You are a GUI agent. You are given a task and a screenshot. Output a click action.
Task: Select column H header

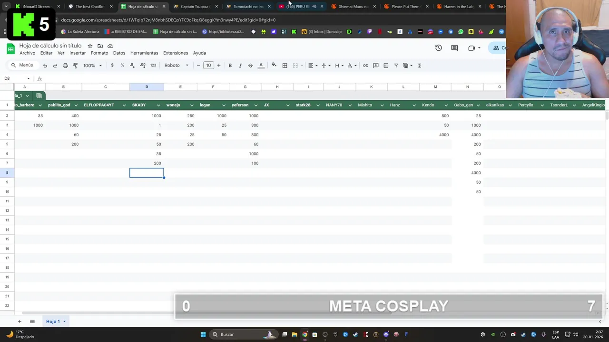pyautogui.click(x=277, y=87)
